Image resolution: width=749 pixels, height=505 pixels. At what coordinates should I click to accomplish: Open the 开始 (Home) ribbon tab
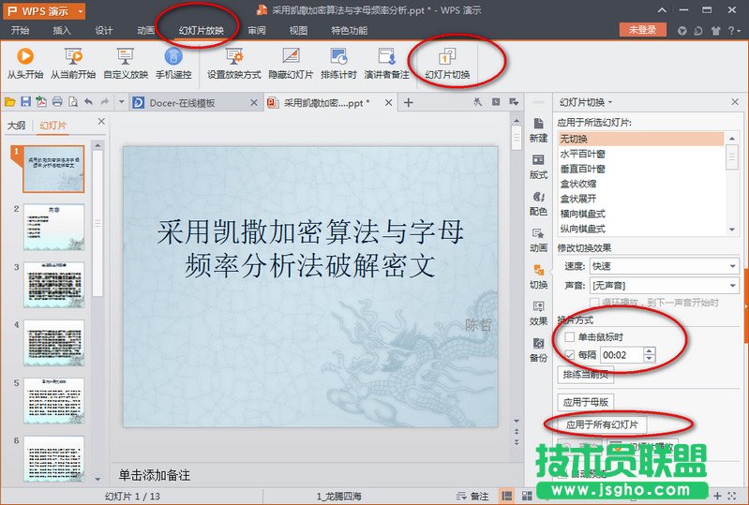click(x=20, y=31)
